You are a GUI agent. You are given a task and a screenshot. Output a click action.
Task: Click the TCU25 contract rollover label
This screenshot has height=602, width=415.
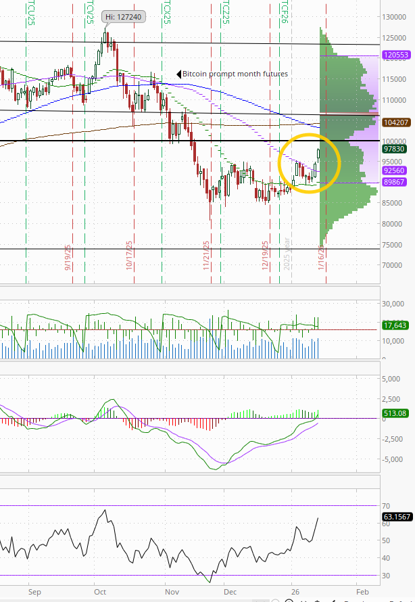click(32, 13)
